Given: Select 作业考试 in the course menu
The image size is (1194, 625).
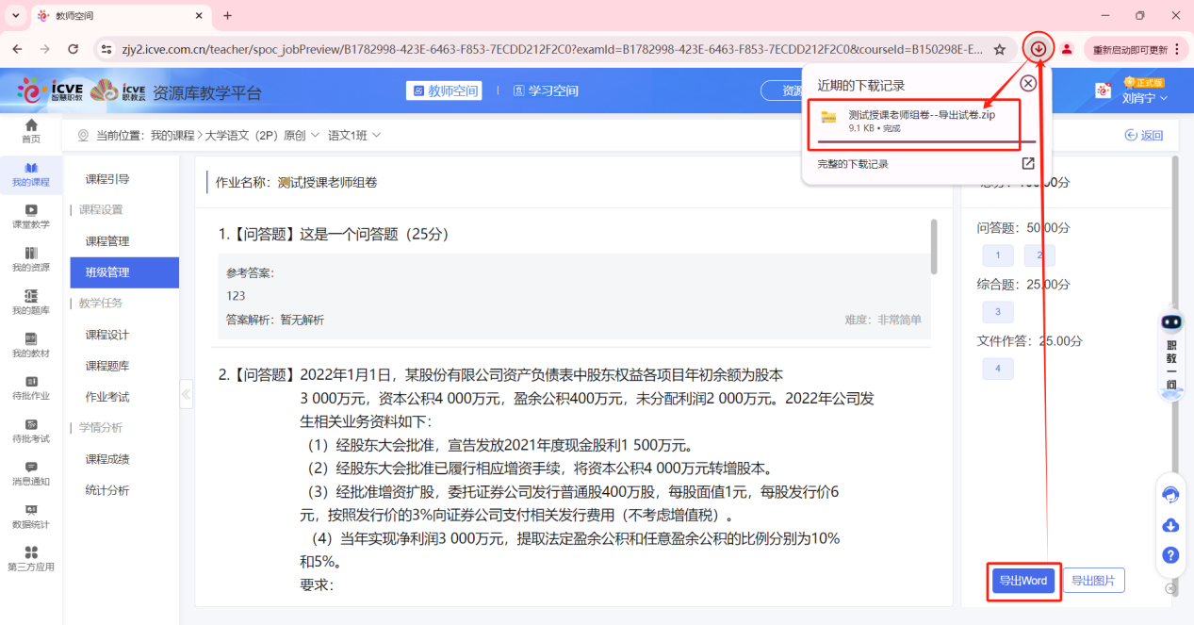Looking at the screenshot, I should [x=107, y=397].
